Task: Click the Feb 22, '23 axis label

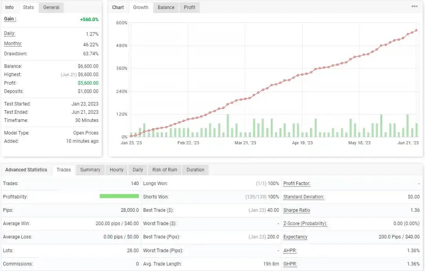Action: 188,143
